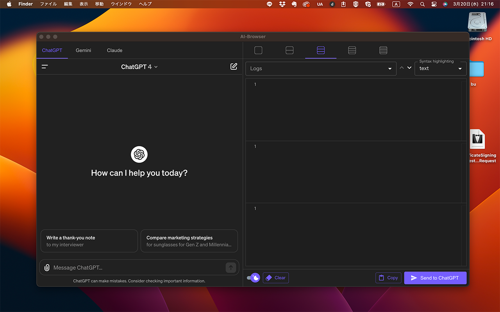Open the Finder menu
Screen dimensions: 500x312
(26, 4)
